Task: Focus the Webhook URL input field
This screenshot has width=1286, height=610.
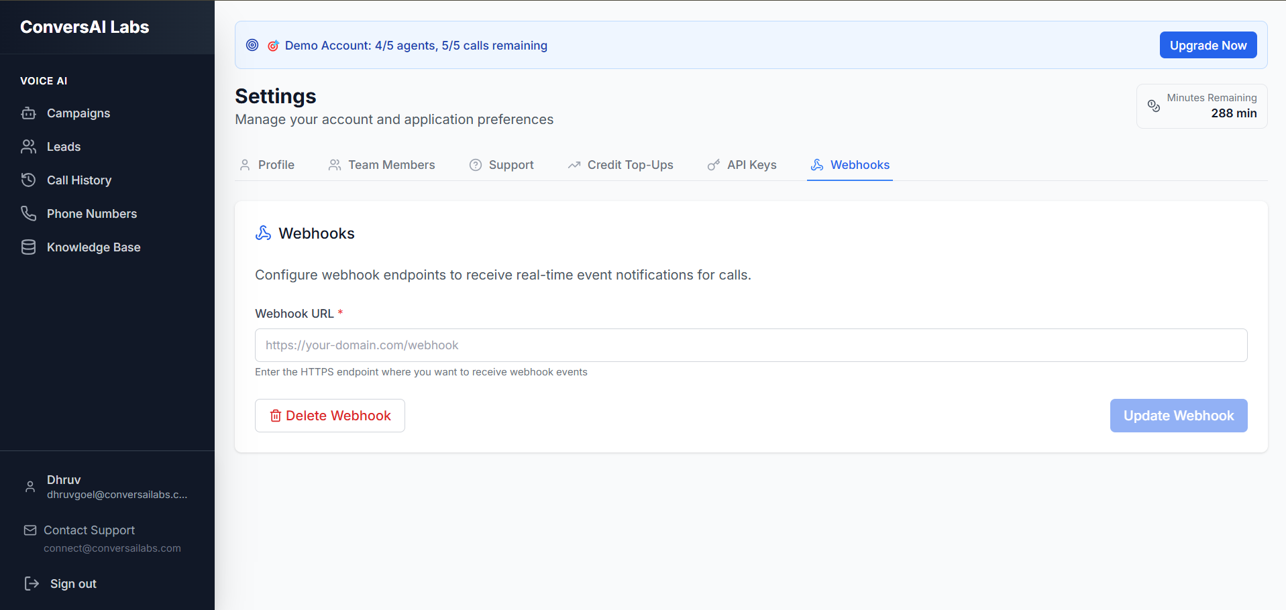Action: pyautogui.click(x=751, y=345)
